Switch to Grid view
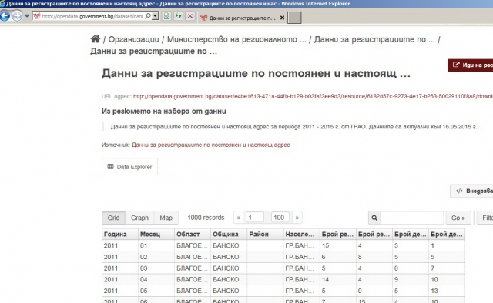The width and height of the screenshot is (493, 303). click(x=113, y=218)
